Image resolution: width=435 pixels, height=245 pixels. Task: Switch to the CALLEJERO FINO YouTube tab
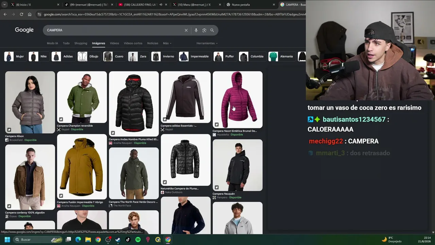[x=143, y=5]
